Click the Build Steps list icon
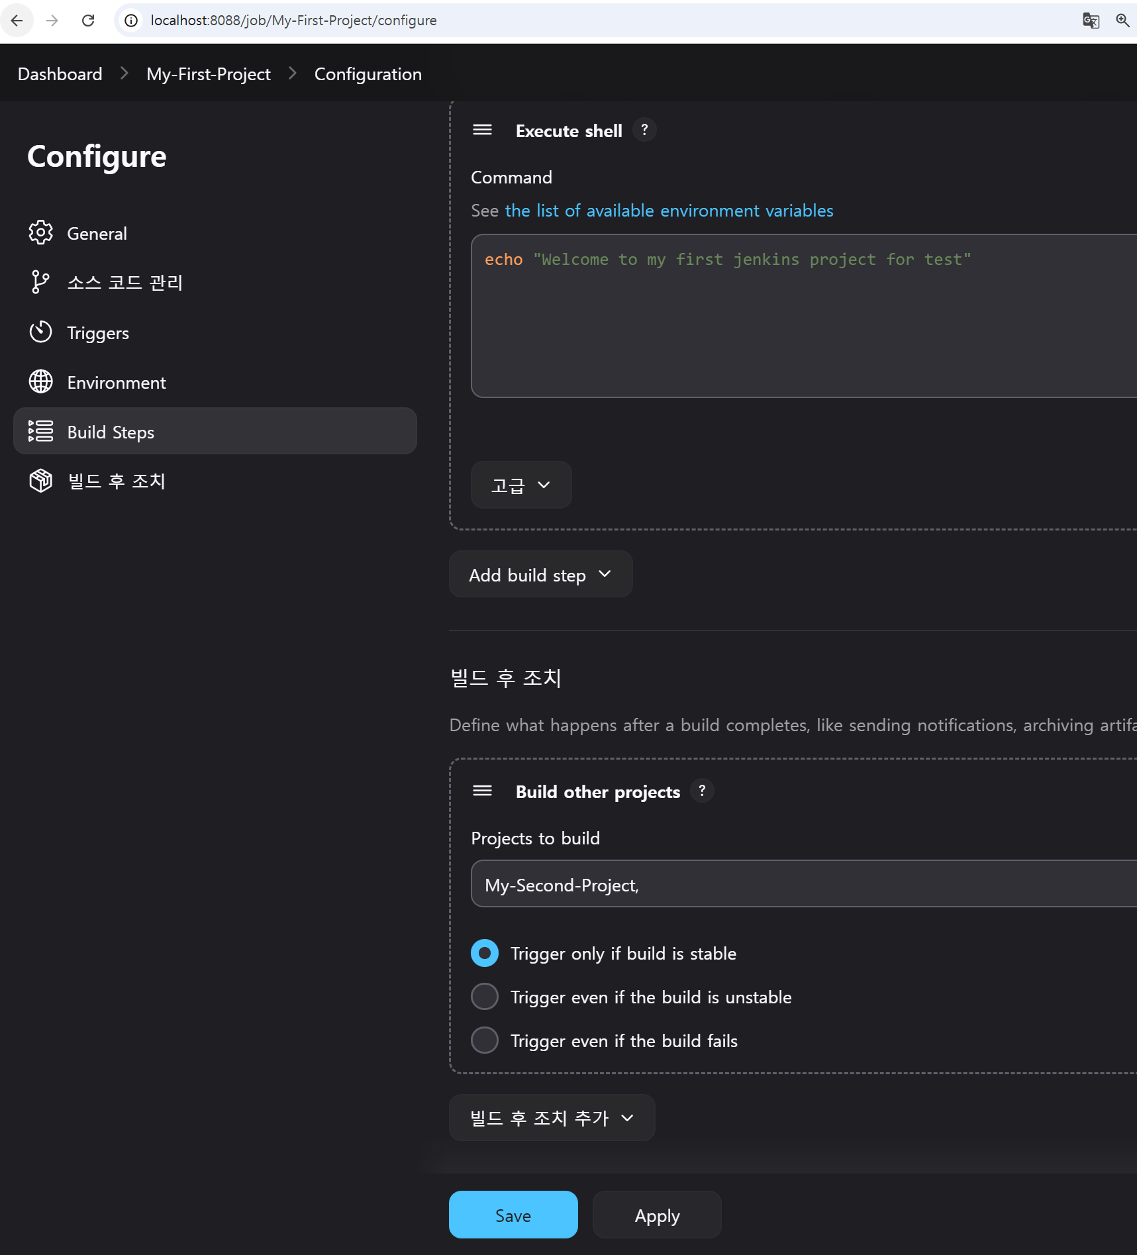The height and width of the screenshot is (1255, 1137). point(40,431)
